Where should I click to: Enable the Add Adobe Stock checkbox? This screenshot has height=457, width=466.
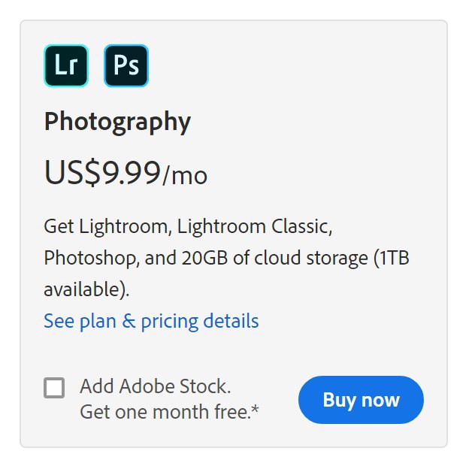pyautogui.click(x=54, y=388)
